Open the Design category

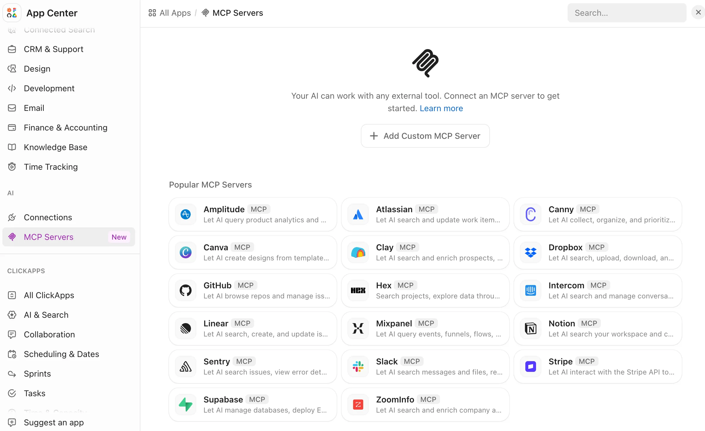69,69
